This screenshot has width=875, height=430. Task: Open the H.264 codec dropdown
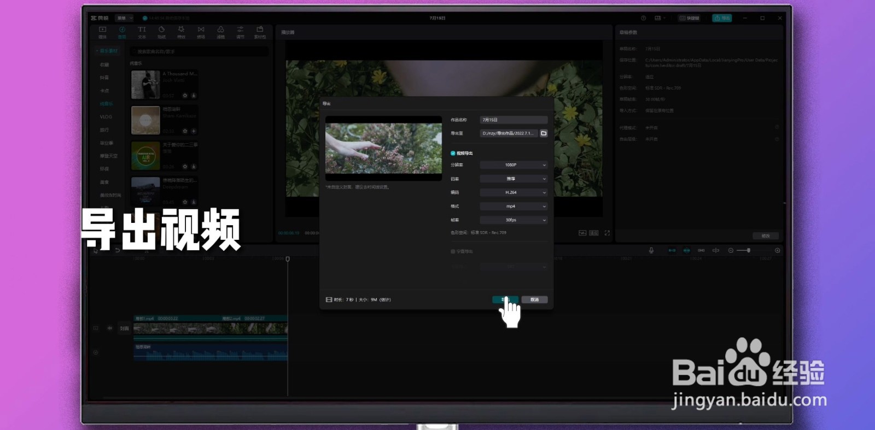514,192
